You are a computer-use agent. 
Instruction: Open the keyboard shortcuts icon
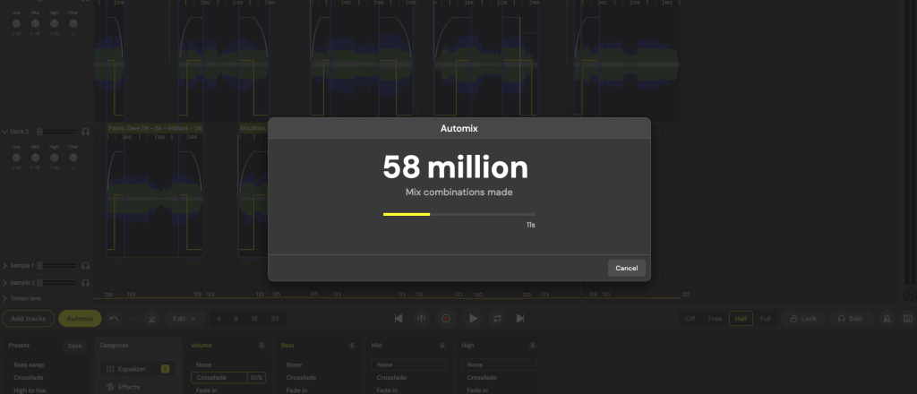907,318
